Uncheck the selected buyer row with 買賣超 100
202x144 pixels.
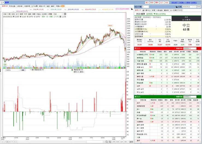tap(135, 61)
